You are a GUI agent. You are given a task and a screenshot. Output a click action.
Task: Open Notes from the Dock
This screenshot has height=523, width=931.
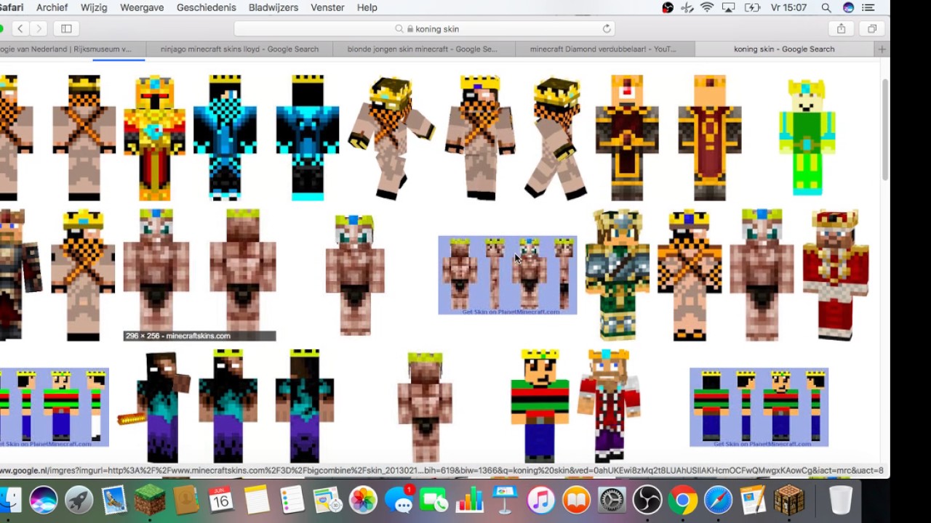[x=257, y=500]
